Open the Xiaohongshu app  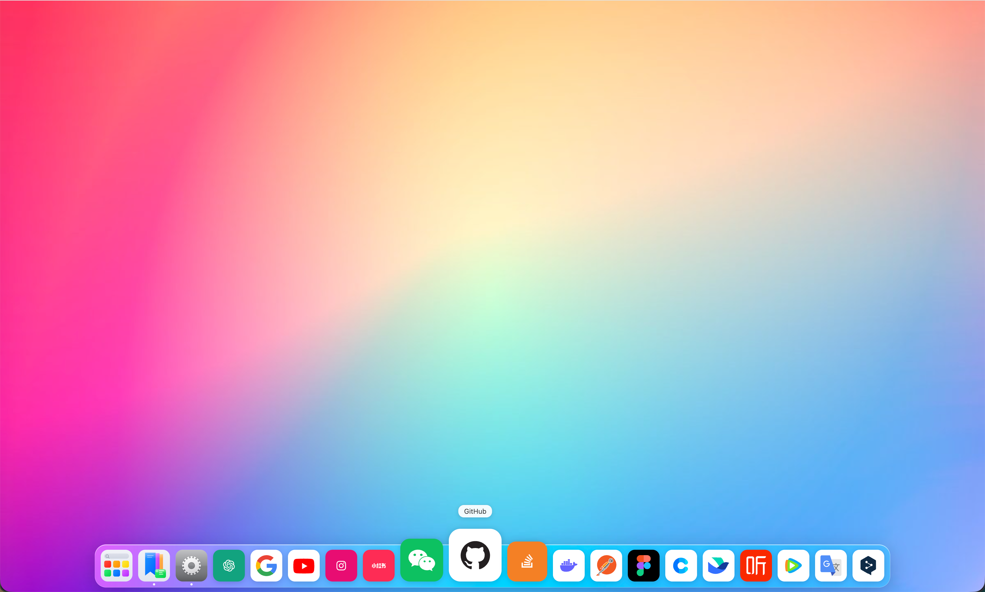[378, 565]
